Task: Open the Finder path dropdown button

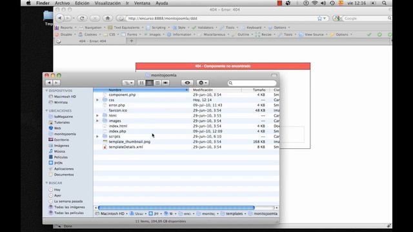Action: [x=128, y=83]
